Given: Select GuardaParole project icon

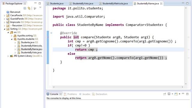Looking at the screenshot, I should point(8,19).
